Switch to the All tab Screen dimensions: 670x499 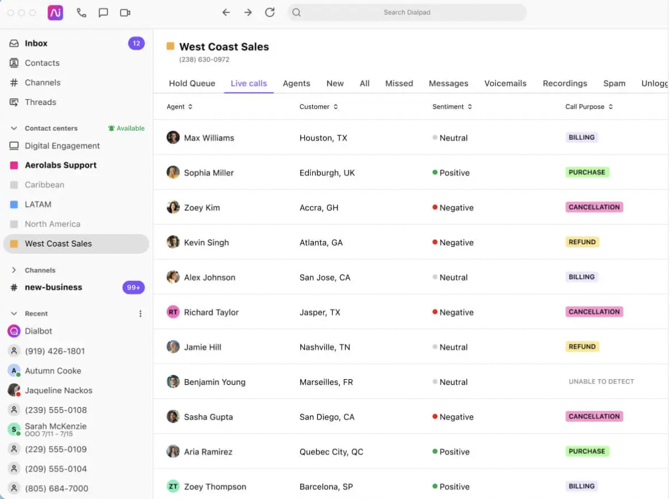pyautogui.click(x=365, y=83)
